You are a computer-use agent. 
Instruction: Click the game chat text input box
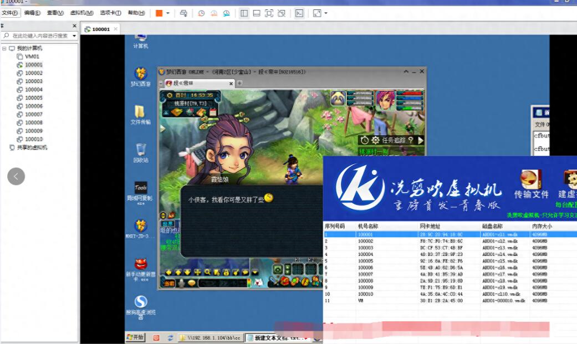[223, 283]
